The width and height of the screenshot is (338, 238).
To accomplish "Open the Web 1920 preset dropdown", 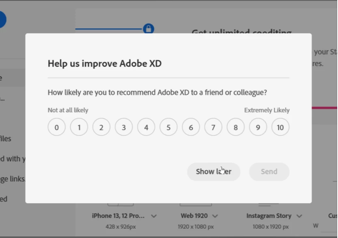I will (215, 216).
